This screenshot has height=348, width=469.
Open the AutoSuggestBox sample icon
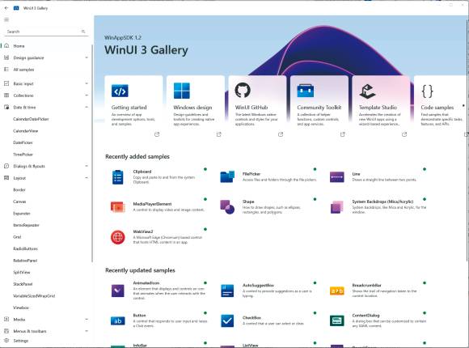click(x=227, y=291)
